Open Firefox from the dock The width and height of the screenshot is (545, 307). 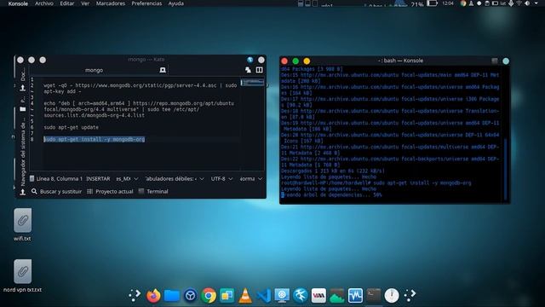[153, 296]
